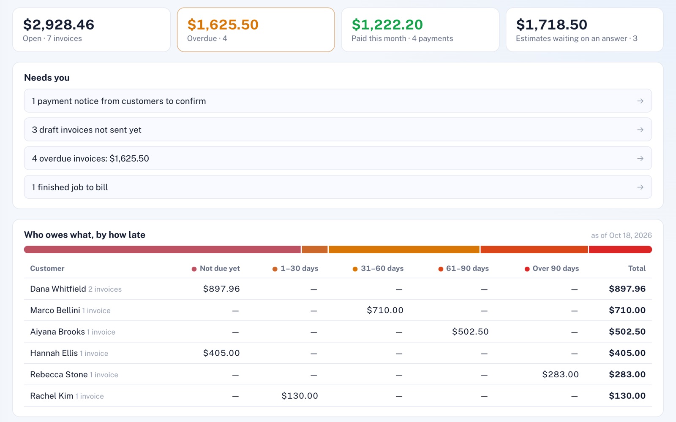Click the Over 90 days bar segment
676x422 pixels.
[620, 250]
